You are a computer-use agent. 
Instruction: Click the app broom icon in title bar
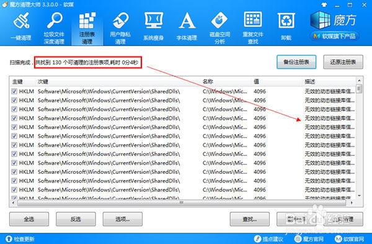5,4
